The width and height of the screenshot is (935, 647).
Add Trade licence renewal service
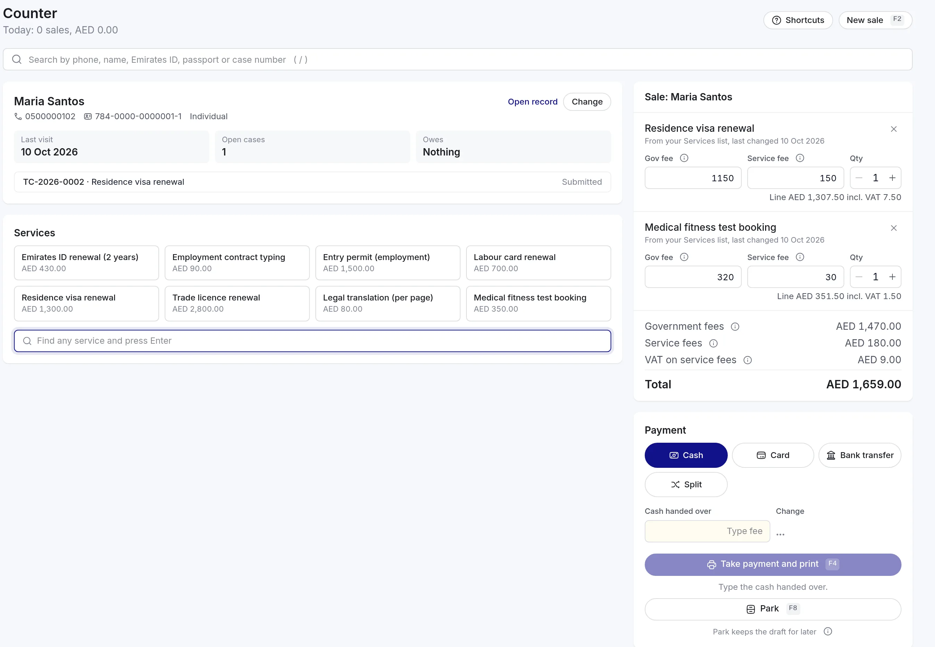click(x=237, y=303)
